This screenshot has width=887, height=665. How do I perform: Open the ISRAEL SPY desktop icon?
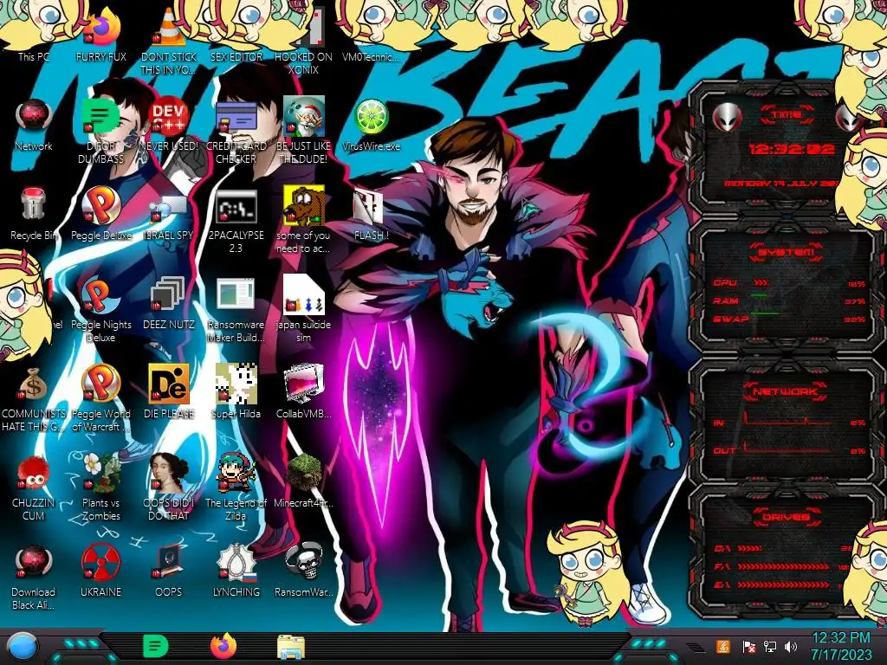pos(169,217)
